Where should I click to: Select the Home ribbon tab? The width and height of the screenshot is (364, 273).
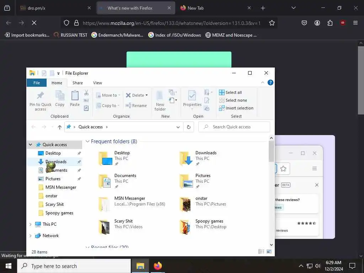pos(57,83)
